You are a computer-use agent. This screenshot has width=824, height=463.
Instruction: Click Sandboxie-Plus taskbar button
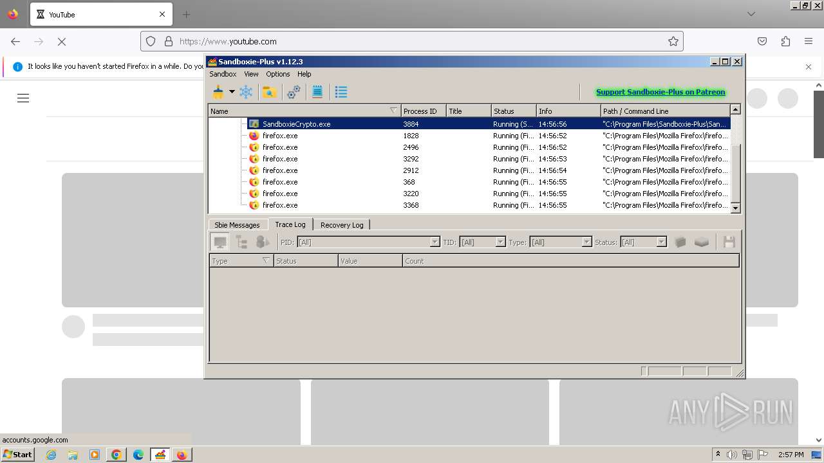(160, 455)
